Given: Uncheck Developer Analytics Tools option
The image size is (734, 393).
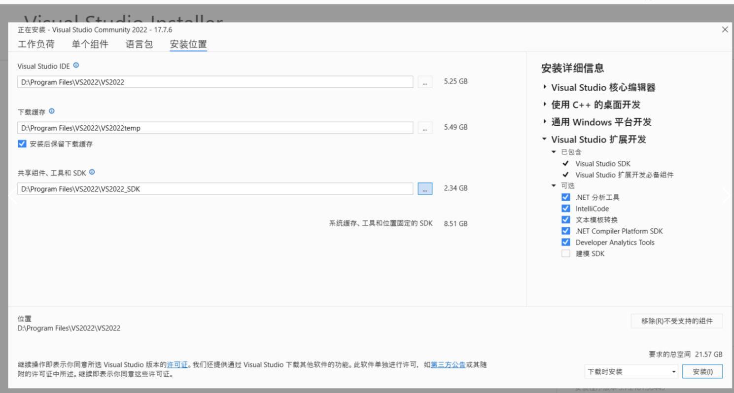Looking at the screenshot, I should [566, 242].
